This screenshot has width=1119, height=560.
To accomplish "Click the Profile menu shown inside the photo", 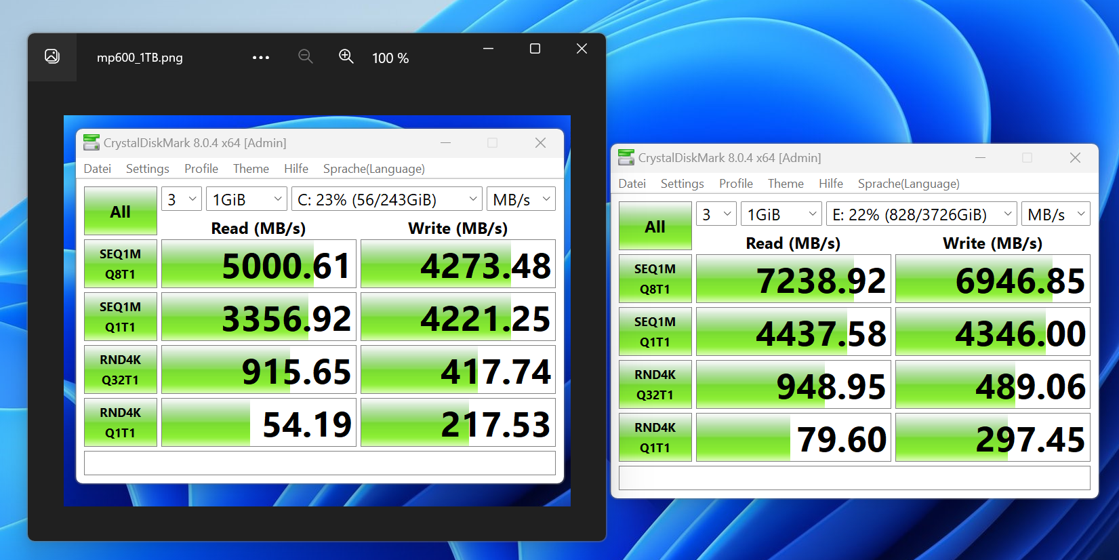I will (x=201, y=169).
